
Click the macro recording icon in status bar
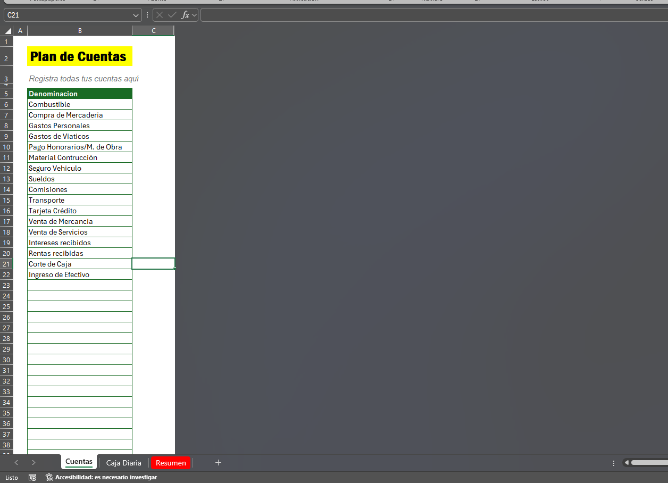pos(32,477)
